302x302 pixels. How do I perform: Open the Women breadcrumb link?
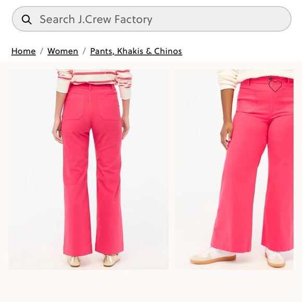point(63,51)
